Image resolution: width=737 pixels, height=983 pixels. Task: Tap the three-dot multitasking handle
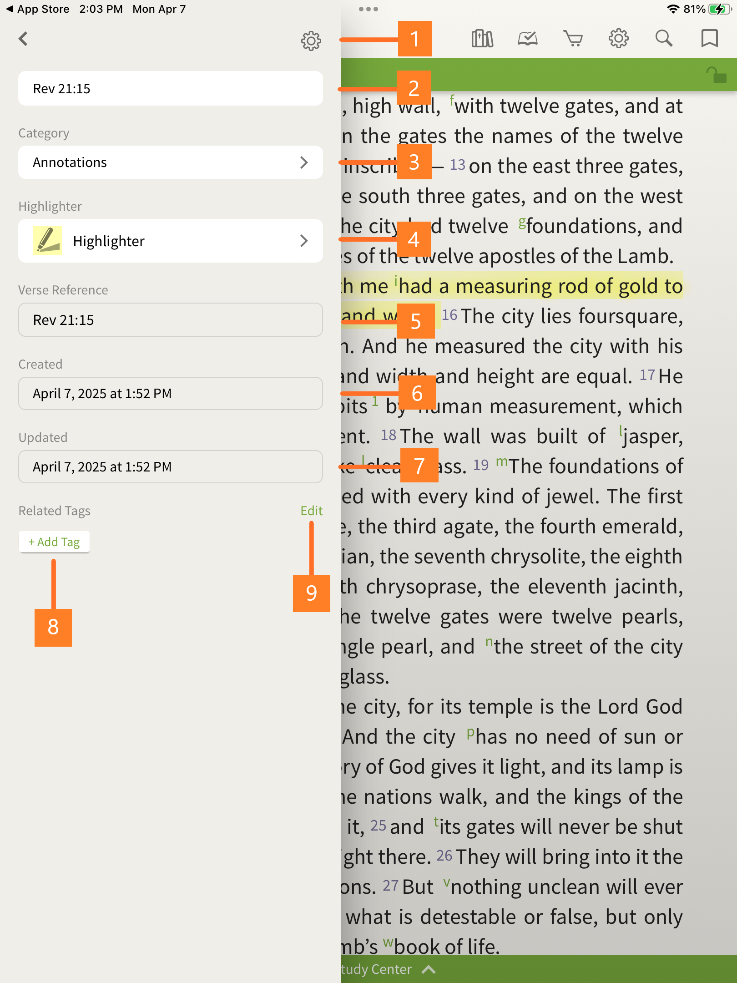click(368, 9)
